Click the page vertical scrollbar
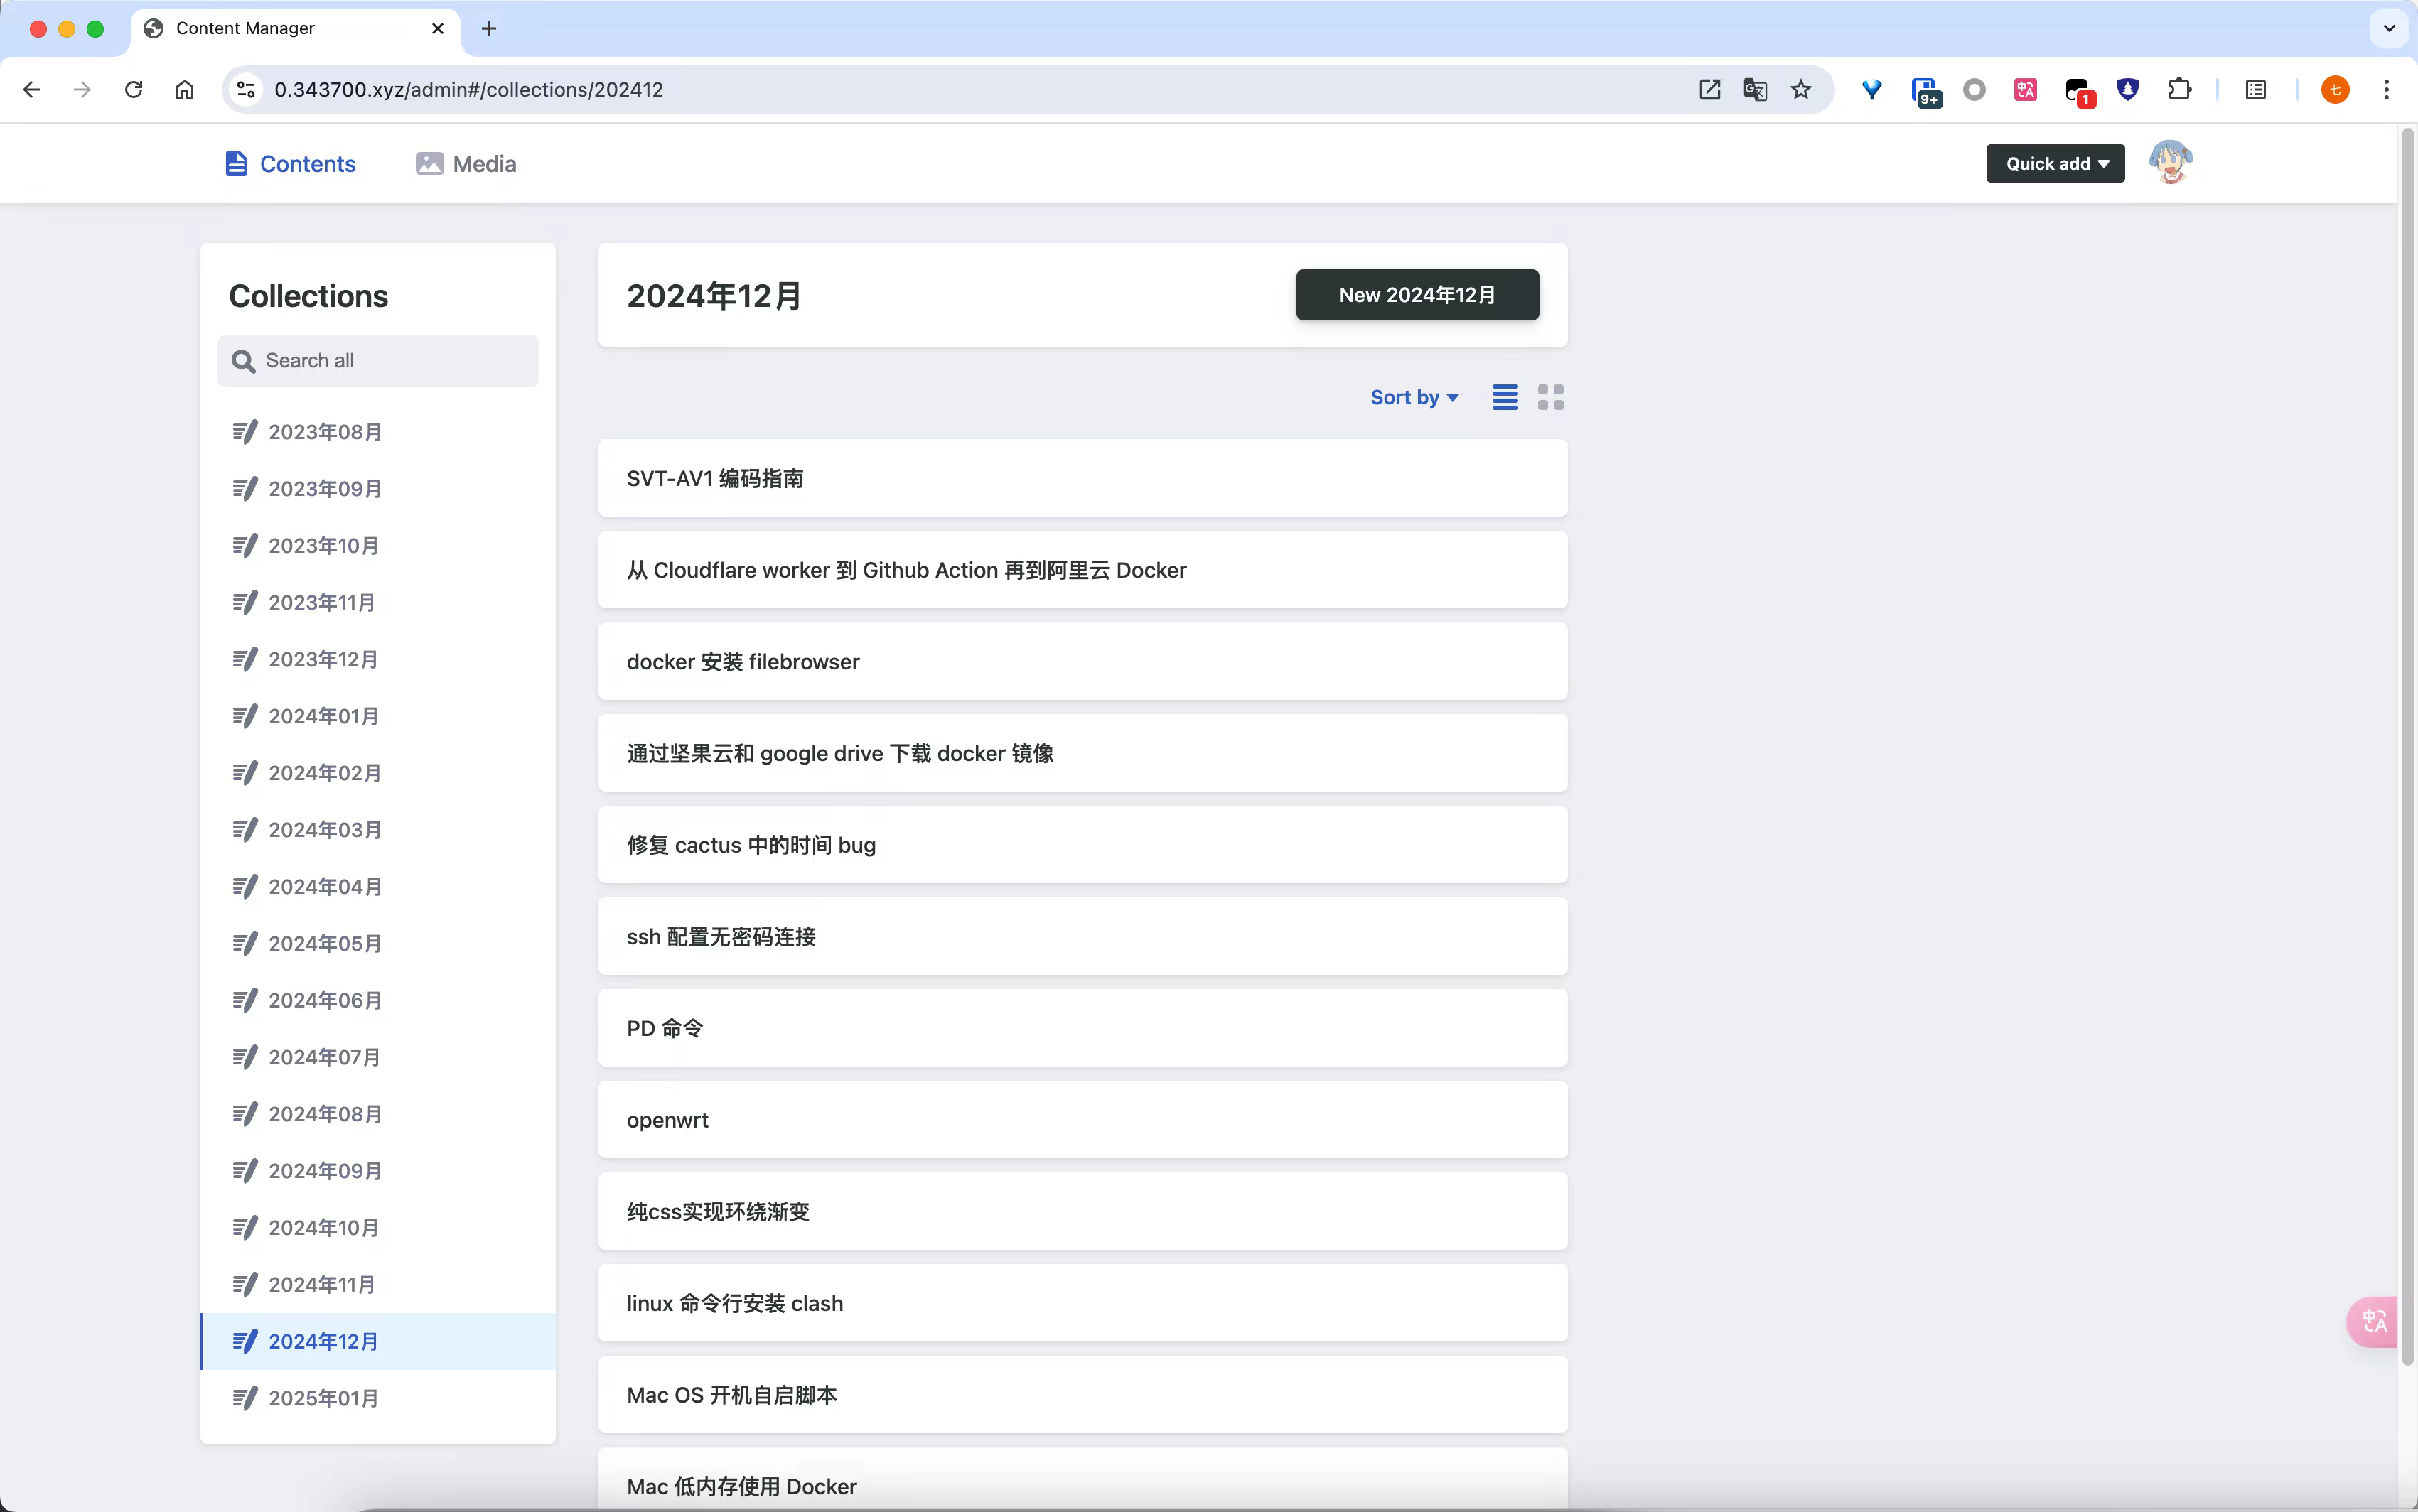The height and width of the screenshot is (1512, 2418). pyautogui.click(x=2407, y=745)
